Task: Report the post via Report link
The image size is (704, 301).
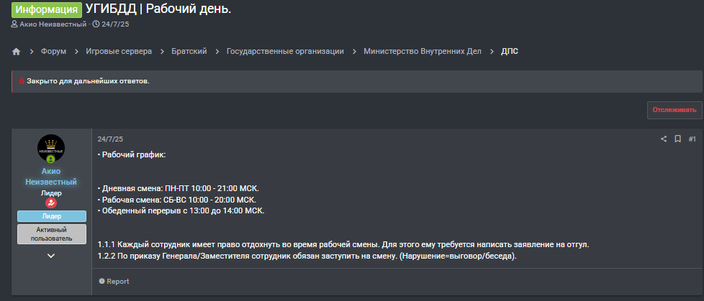Action: tap(114, 282)
